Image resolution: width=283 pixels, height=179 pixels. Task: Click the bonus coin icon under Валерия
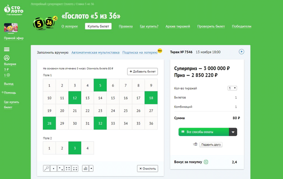coord(8,75)
